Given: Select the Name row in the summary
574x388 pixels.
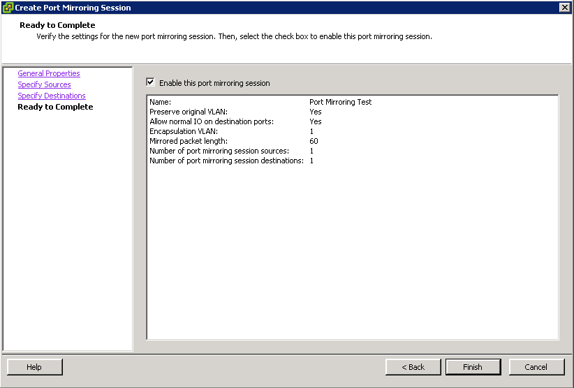Looking at the screenshot, I should coord(353,102).
